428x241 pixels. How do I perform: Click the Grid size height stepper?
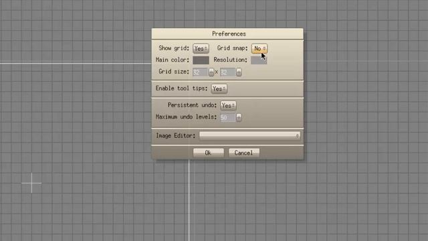pos(239,72)
